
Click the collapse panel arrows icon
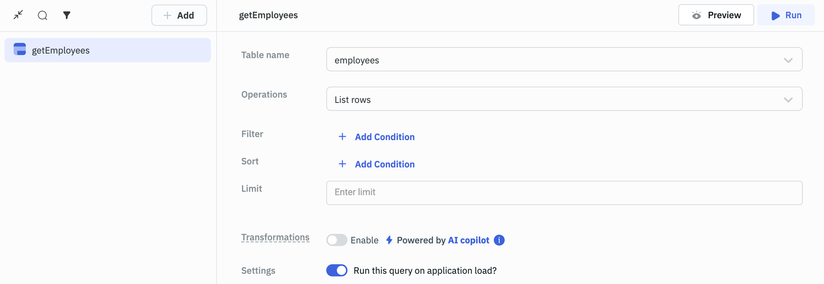coord(18,15)
